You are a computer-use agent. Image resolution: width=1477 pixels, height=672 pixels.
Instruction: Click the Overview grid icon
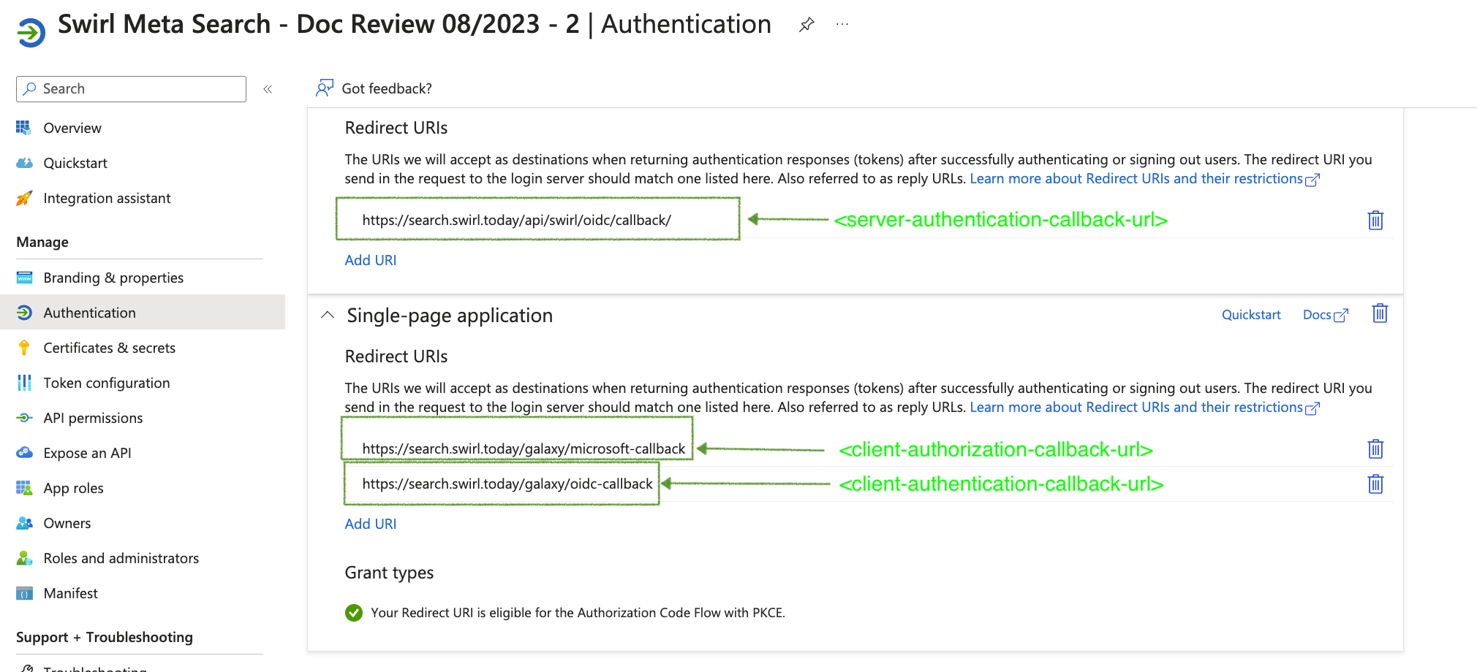coord(24,128)
